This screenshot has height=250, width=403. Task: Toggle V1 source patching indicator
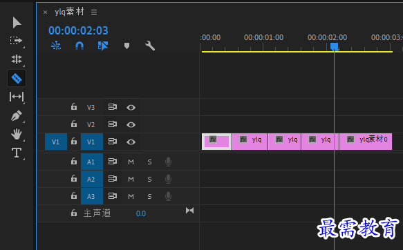(56, 142)
